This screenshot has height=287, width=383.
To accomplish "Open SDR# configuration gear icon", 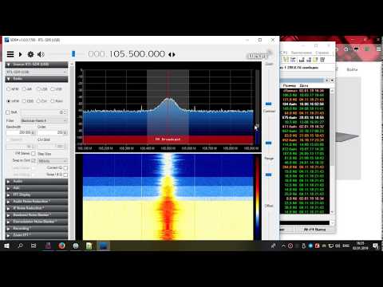I will tap(30, 54).
